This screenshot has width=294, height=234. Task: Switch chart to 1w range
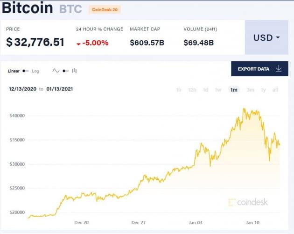tap(218, 90)
